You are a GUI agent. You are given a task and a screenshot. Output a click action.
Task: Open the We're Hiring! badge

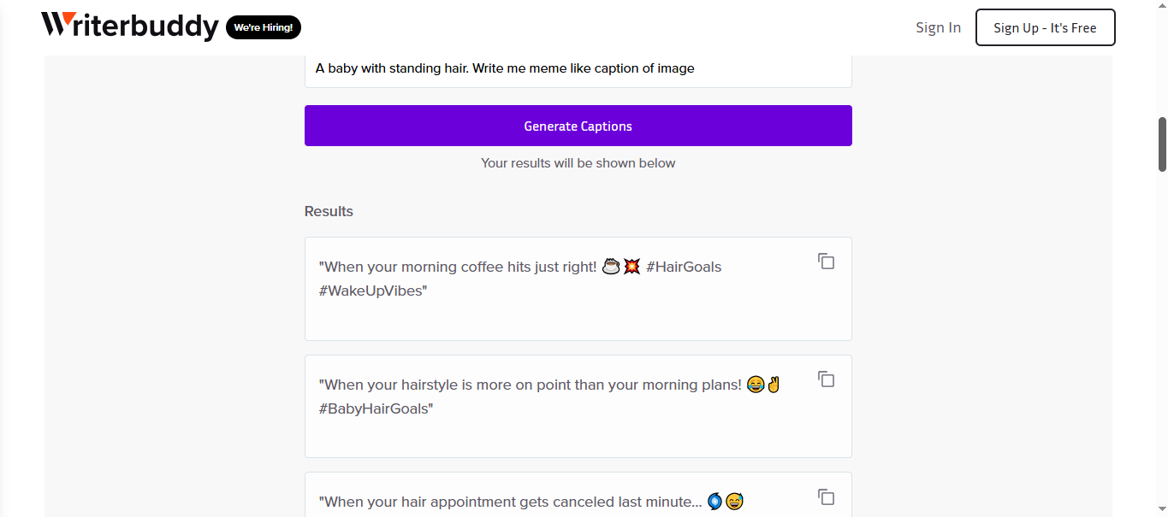click(264, 27)
